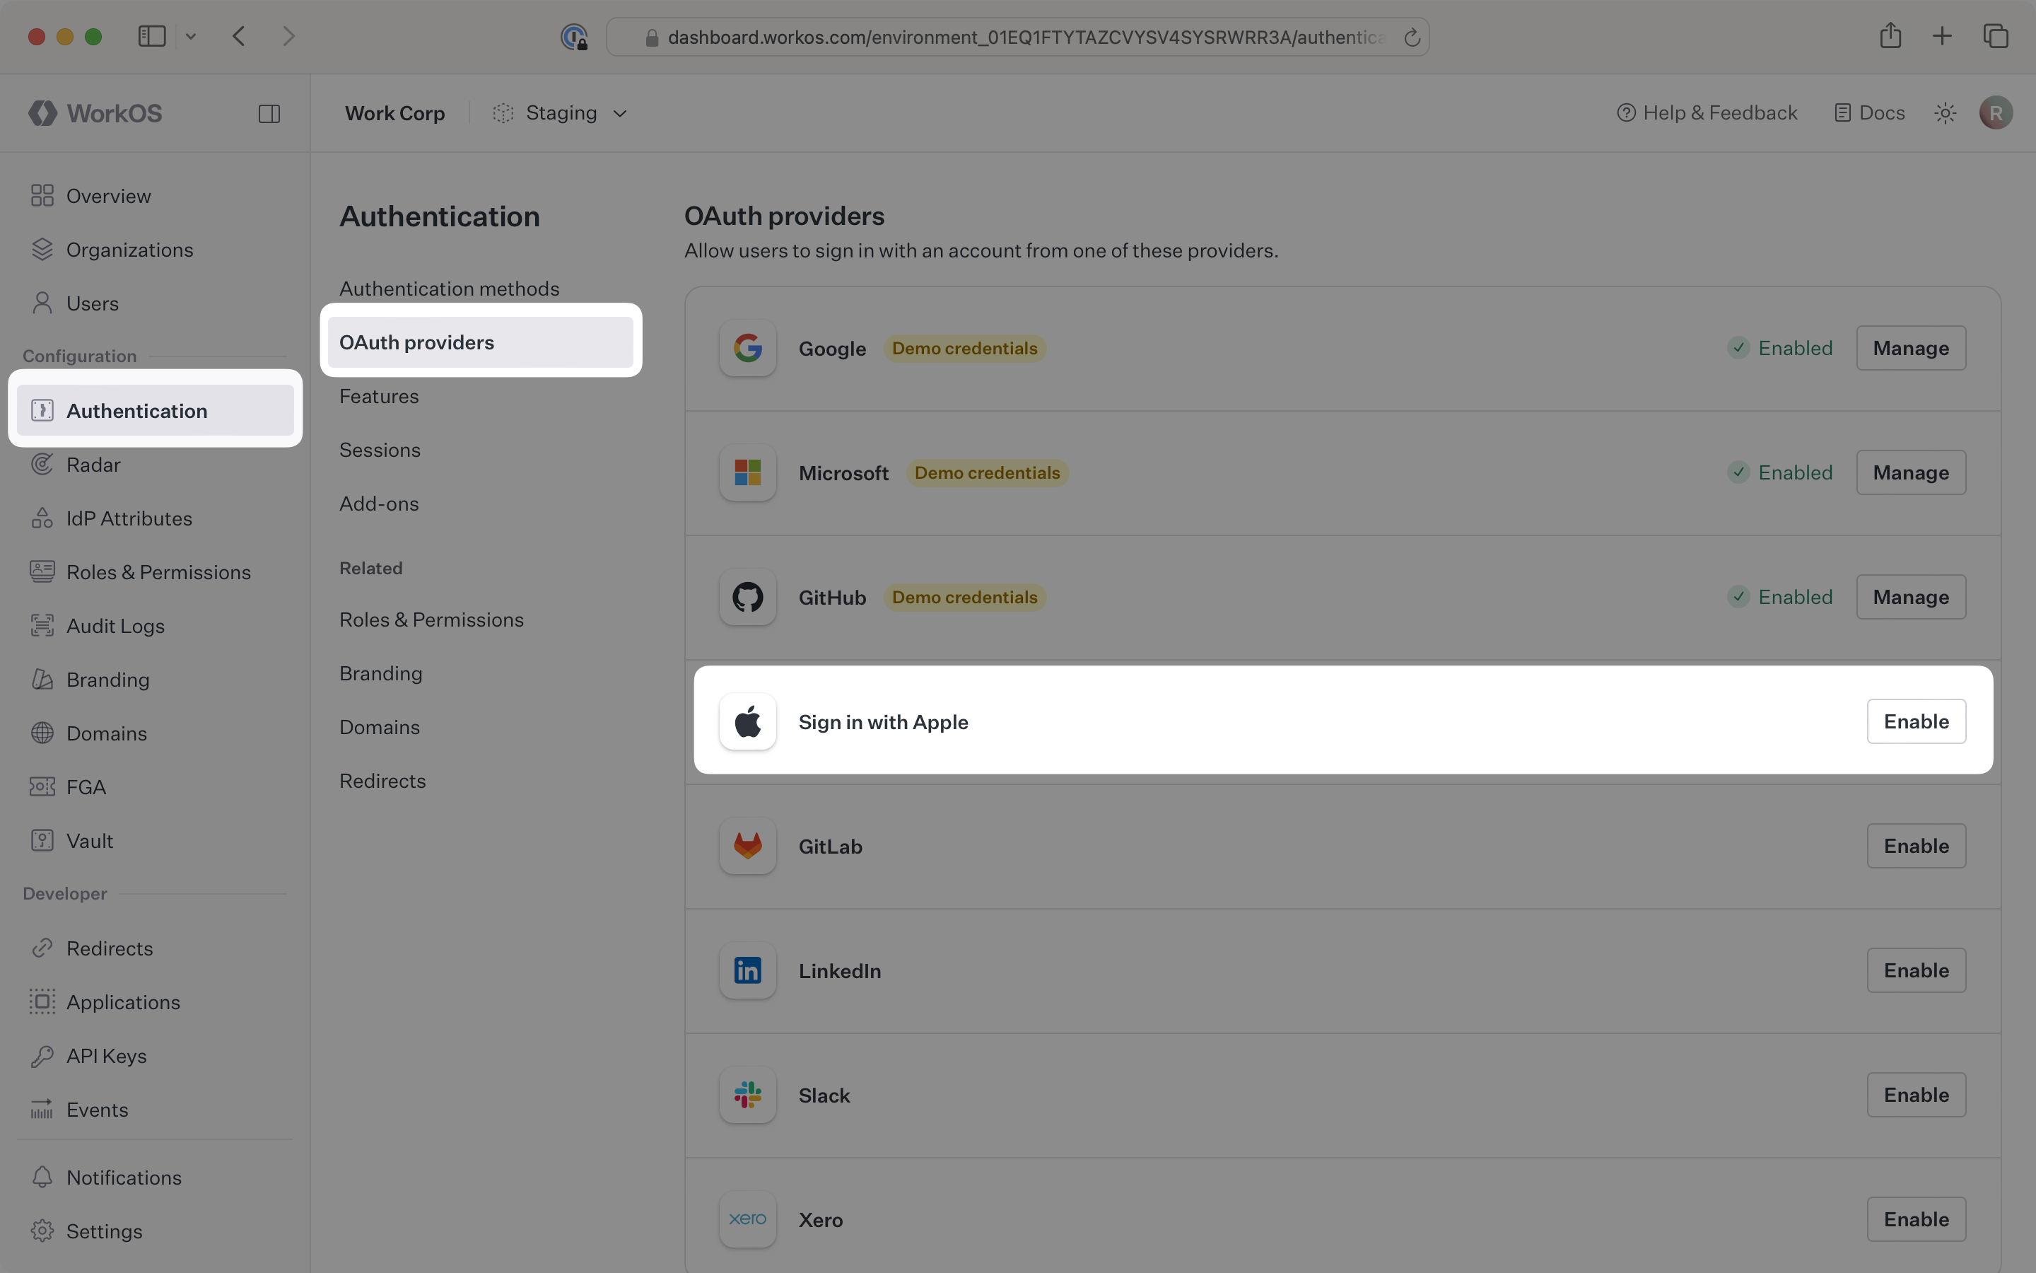Click the Notifications bell icon

42,1177
